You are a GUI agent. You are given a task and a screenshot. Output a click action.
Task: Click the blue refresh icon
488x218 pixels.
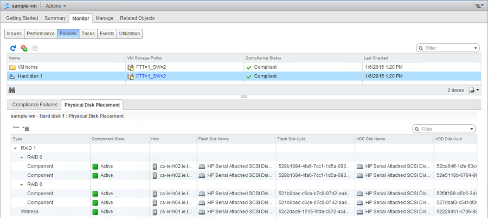(x=14, y=48)
